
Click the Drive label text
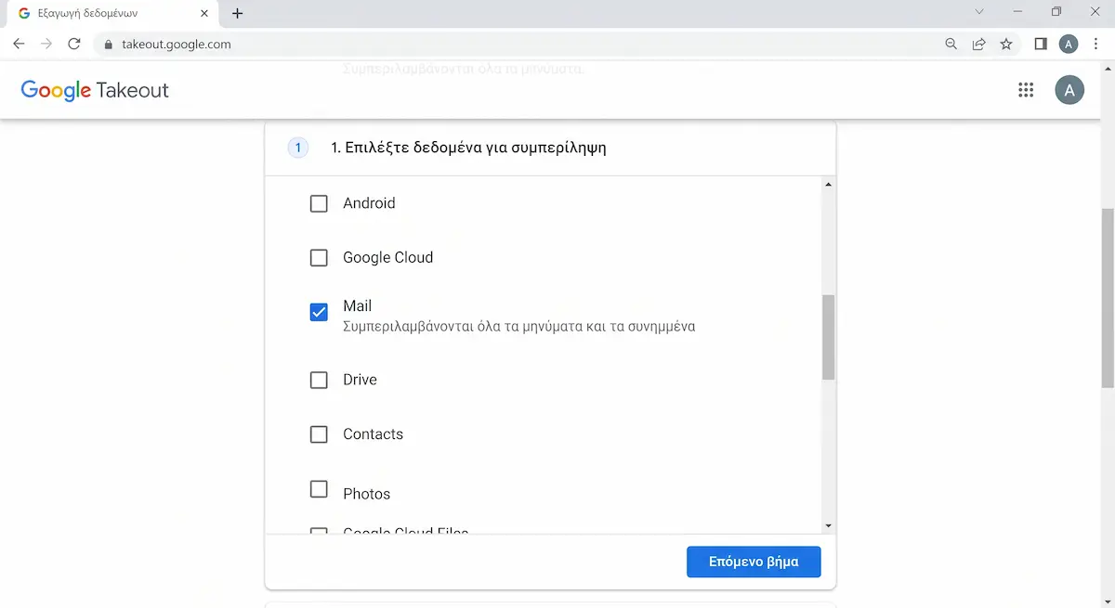(360, 380)
